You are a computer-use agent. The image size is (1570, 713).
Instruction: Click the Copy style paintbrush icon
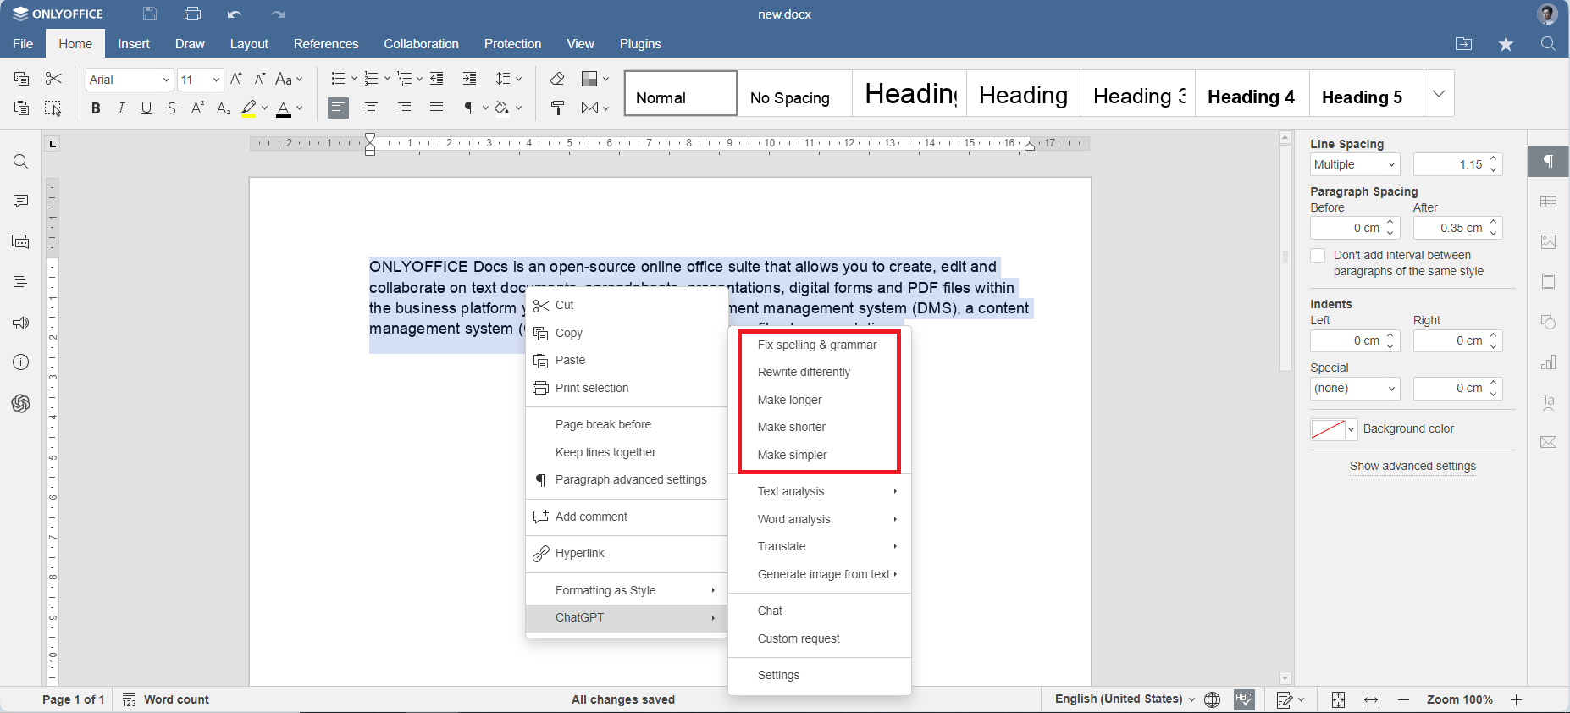557,108
